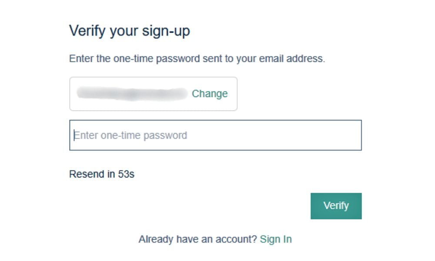Focus the one-time password input field
Viewport: 435px width, 261px height.
[x=215, y=135]
